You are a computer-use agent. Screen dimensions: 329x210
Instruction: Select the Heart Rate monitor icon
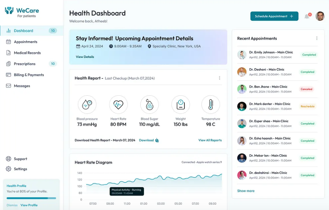[x=118, y=104]
